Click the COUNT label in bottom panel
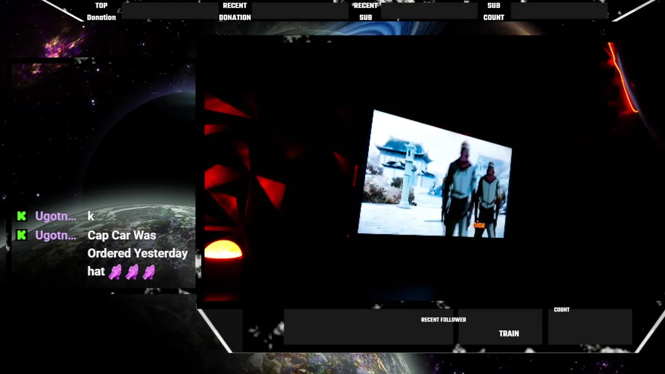 [x=562, y=310]
